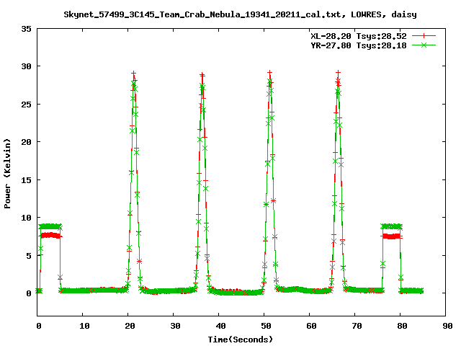Screen dimensions: 461x346
Task: Click the 'Power (Kelvin)' y-axis label
Action: pos(7,174)
